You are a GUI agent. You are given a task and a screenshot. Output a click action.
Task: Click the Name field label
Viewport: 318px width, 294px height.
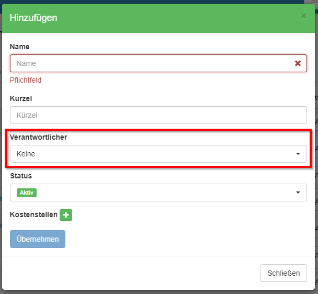pyautogui.click(x=20, y=47)
